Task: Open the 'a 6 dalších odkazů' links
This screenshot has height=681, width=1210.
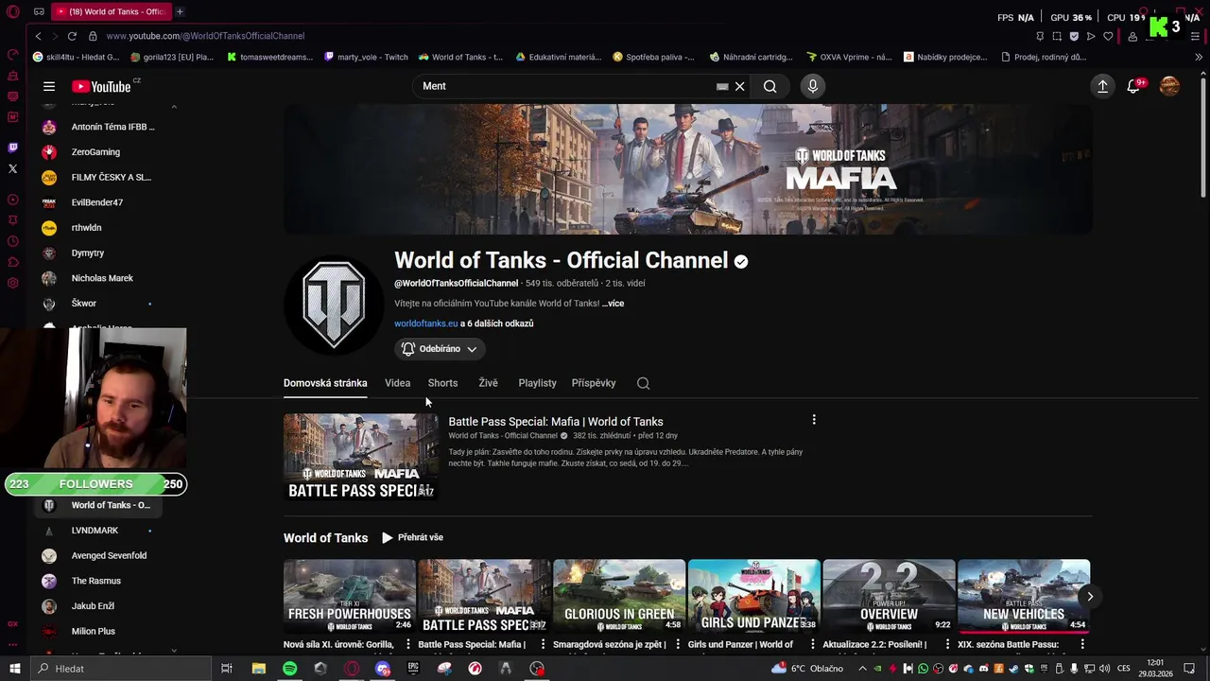Action: pyautogui.click(x=497, y=323)
